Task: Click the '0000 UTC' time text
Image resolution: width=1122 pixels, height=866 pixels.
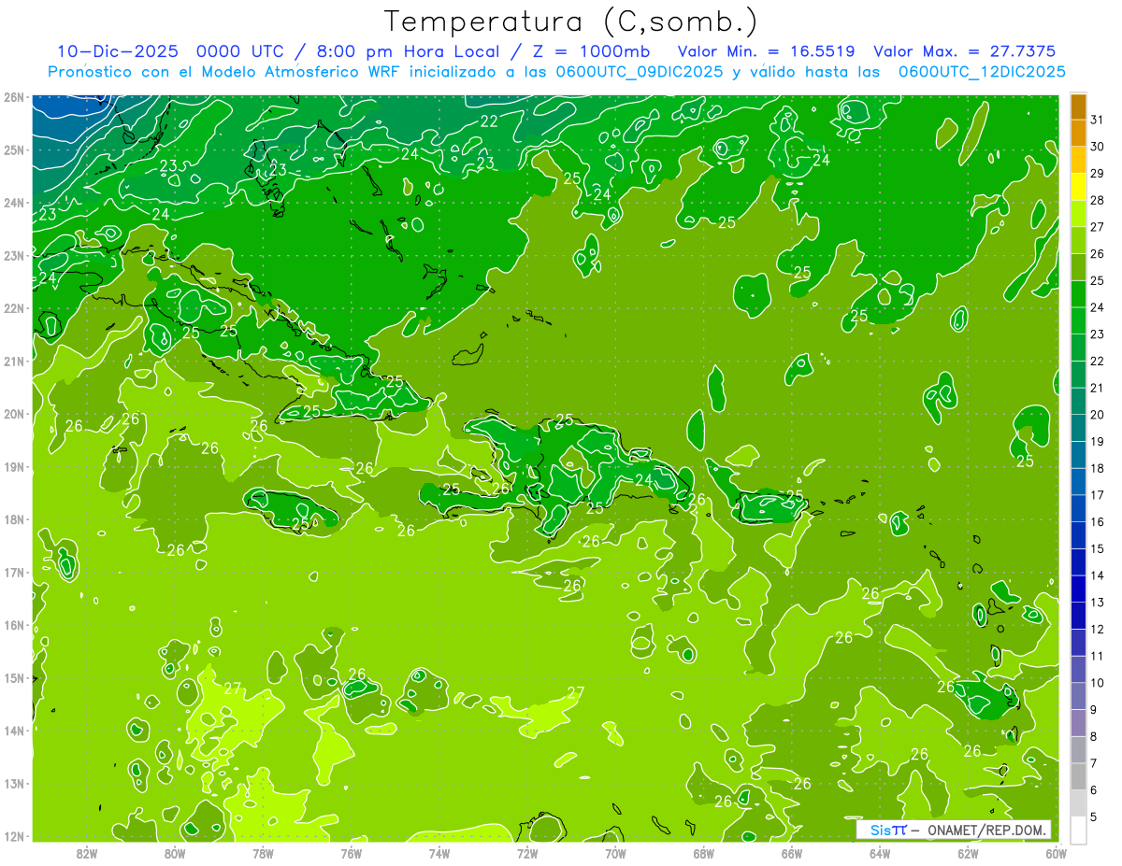Action: (x=241, y=51)
